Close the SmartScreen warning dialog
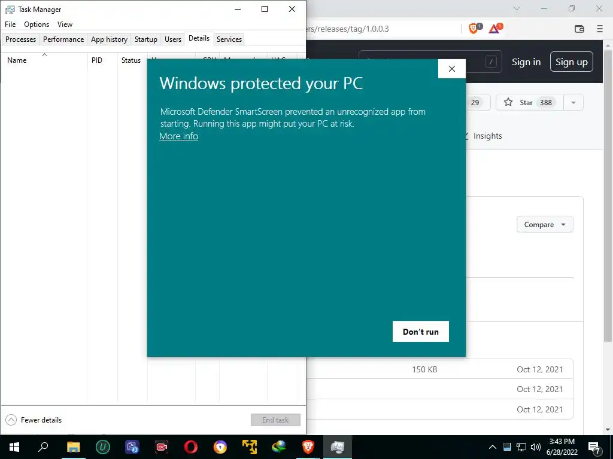Image resolution: width=613 pixels, height=459 pixels. point(452,69)
